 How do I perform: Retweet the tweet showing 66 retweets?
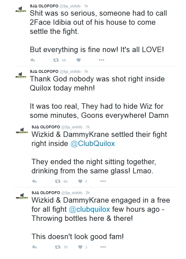click(x=58, y=181)
